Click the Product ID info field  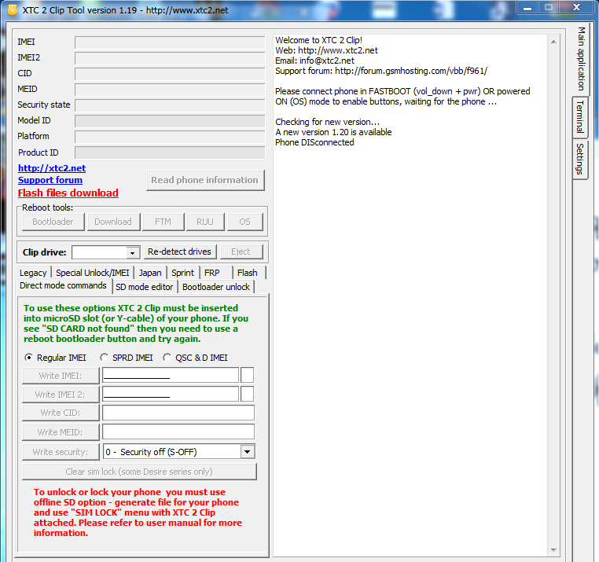[x=170, y=152]
